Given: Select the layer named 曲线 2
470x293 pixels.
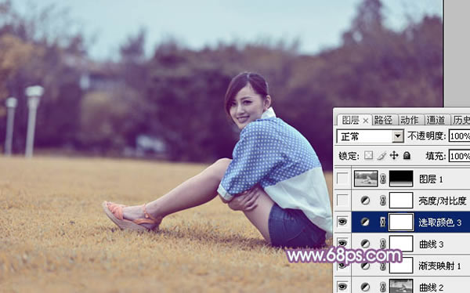Looking at the screenshot, I should [432, 288].
